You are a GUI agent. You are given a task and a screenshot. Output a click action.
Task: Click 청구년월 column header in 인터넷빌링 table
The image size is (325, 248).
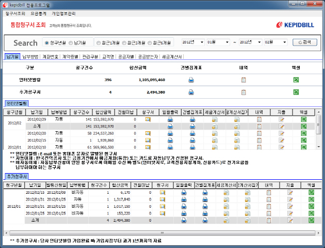click(14, 112)
